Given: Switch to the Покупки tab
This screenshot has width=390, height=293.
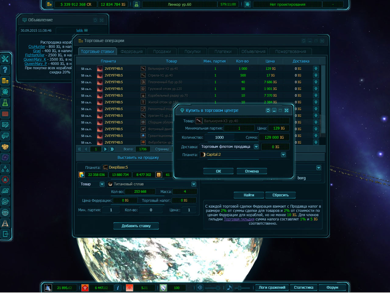Looking at the screenshot, I should 192,52.
